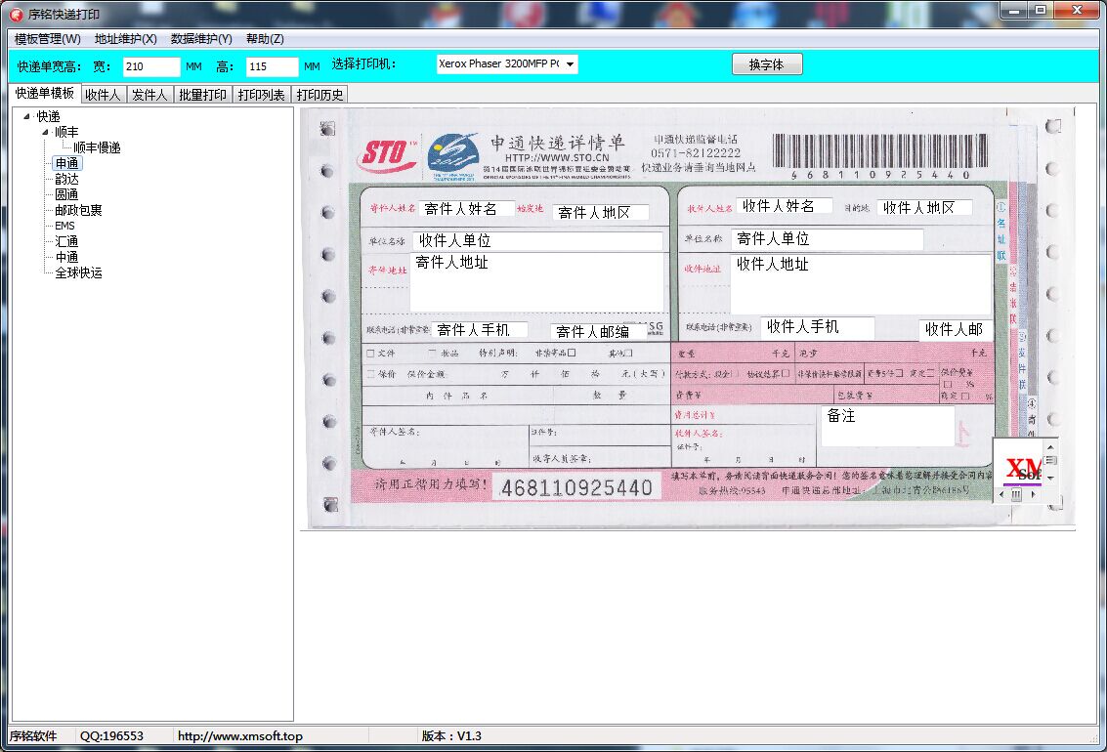The image size is (1107, 752).
Task: Click the left scroll arrow under the XM logo
Action: 1001,494
